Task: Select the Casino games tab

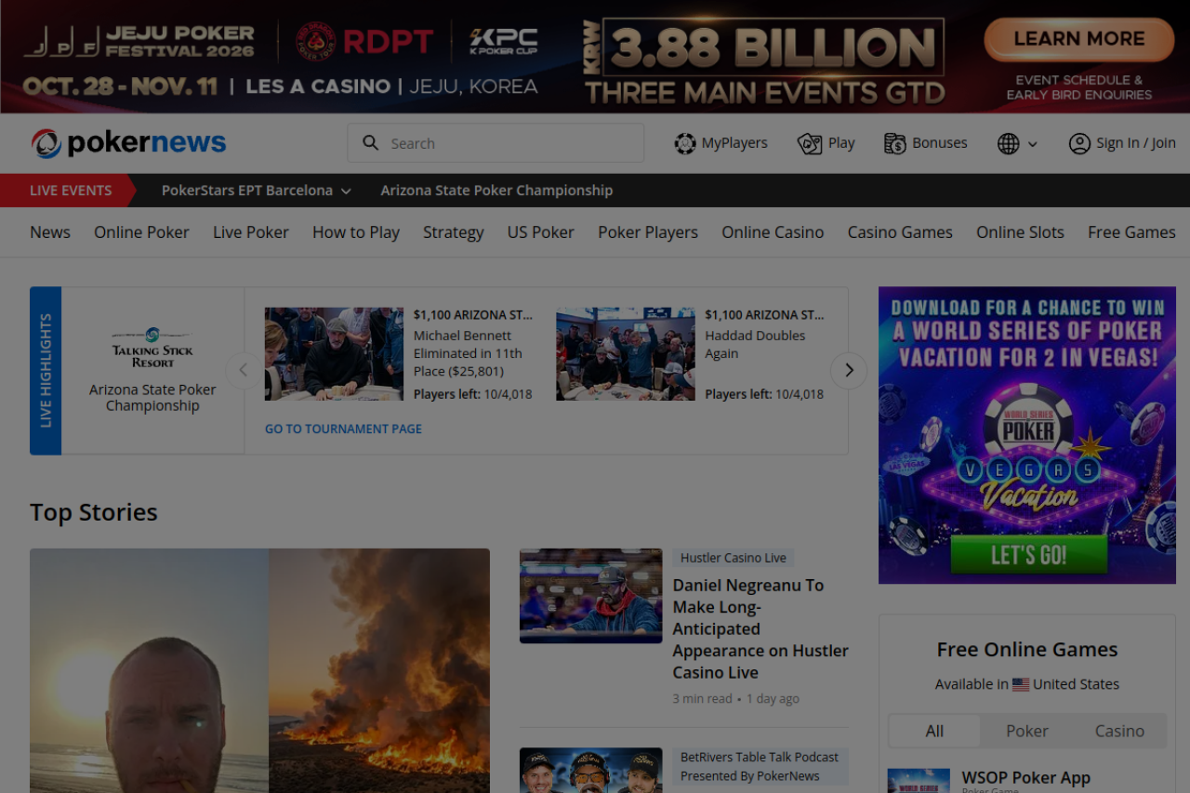Action: point(1119,731)
